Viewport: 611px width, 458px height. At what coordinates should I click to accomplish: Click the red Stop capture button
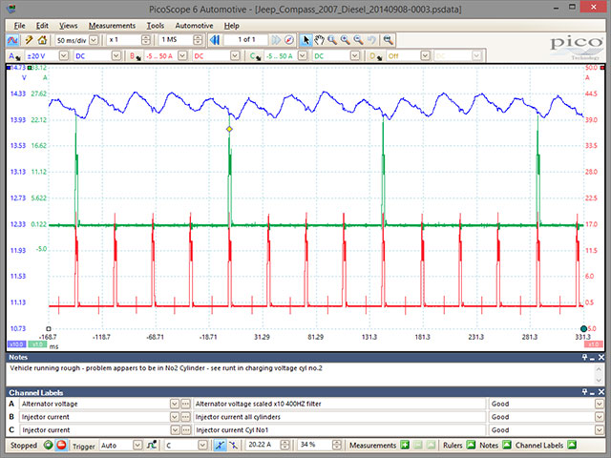point(61,445)
